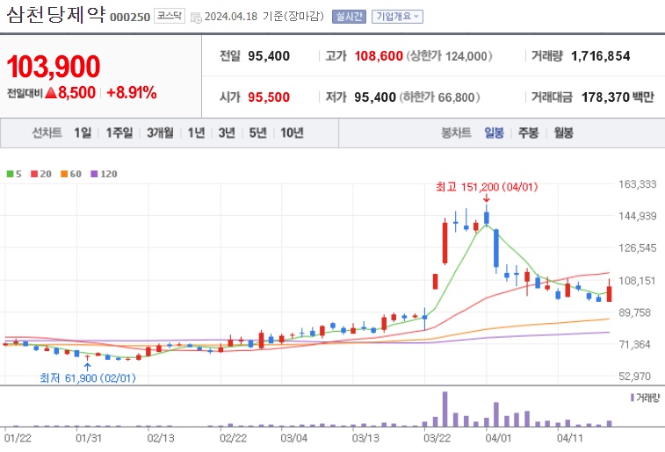The height and width of the screenshot is (452, 665).
Task: Select the 1년 line chart tab
Action: [x=197, y=133]
